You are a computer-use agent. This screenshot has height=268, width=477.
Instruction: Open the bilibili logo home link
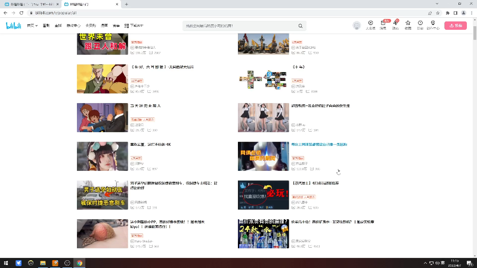pyautogui.click(x=13, y=26)
